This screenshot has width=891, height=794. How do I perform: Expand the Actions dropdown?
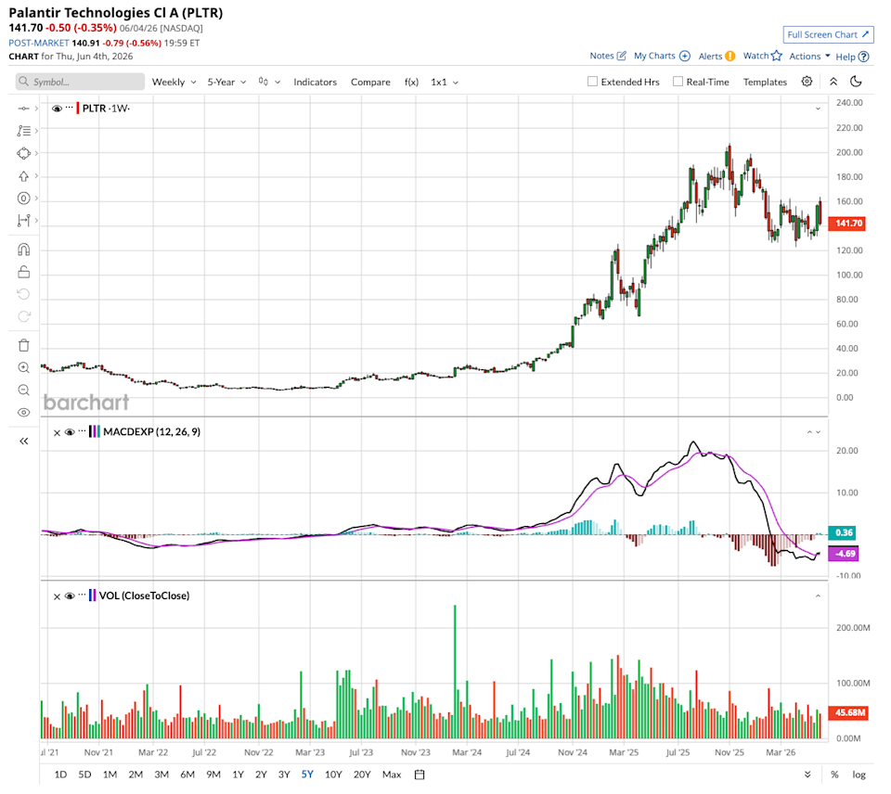tap(809, 56)
